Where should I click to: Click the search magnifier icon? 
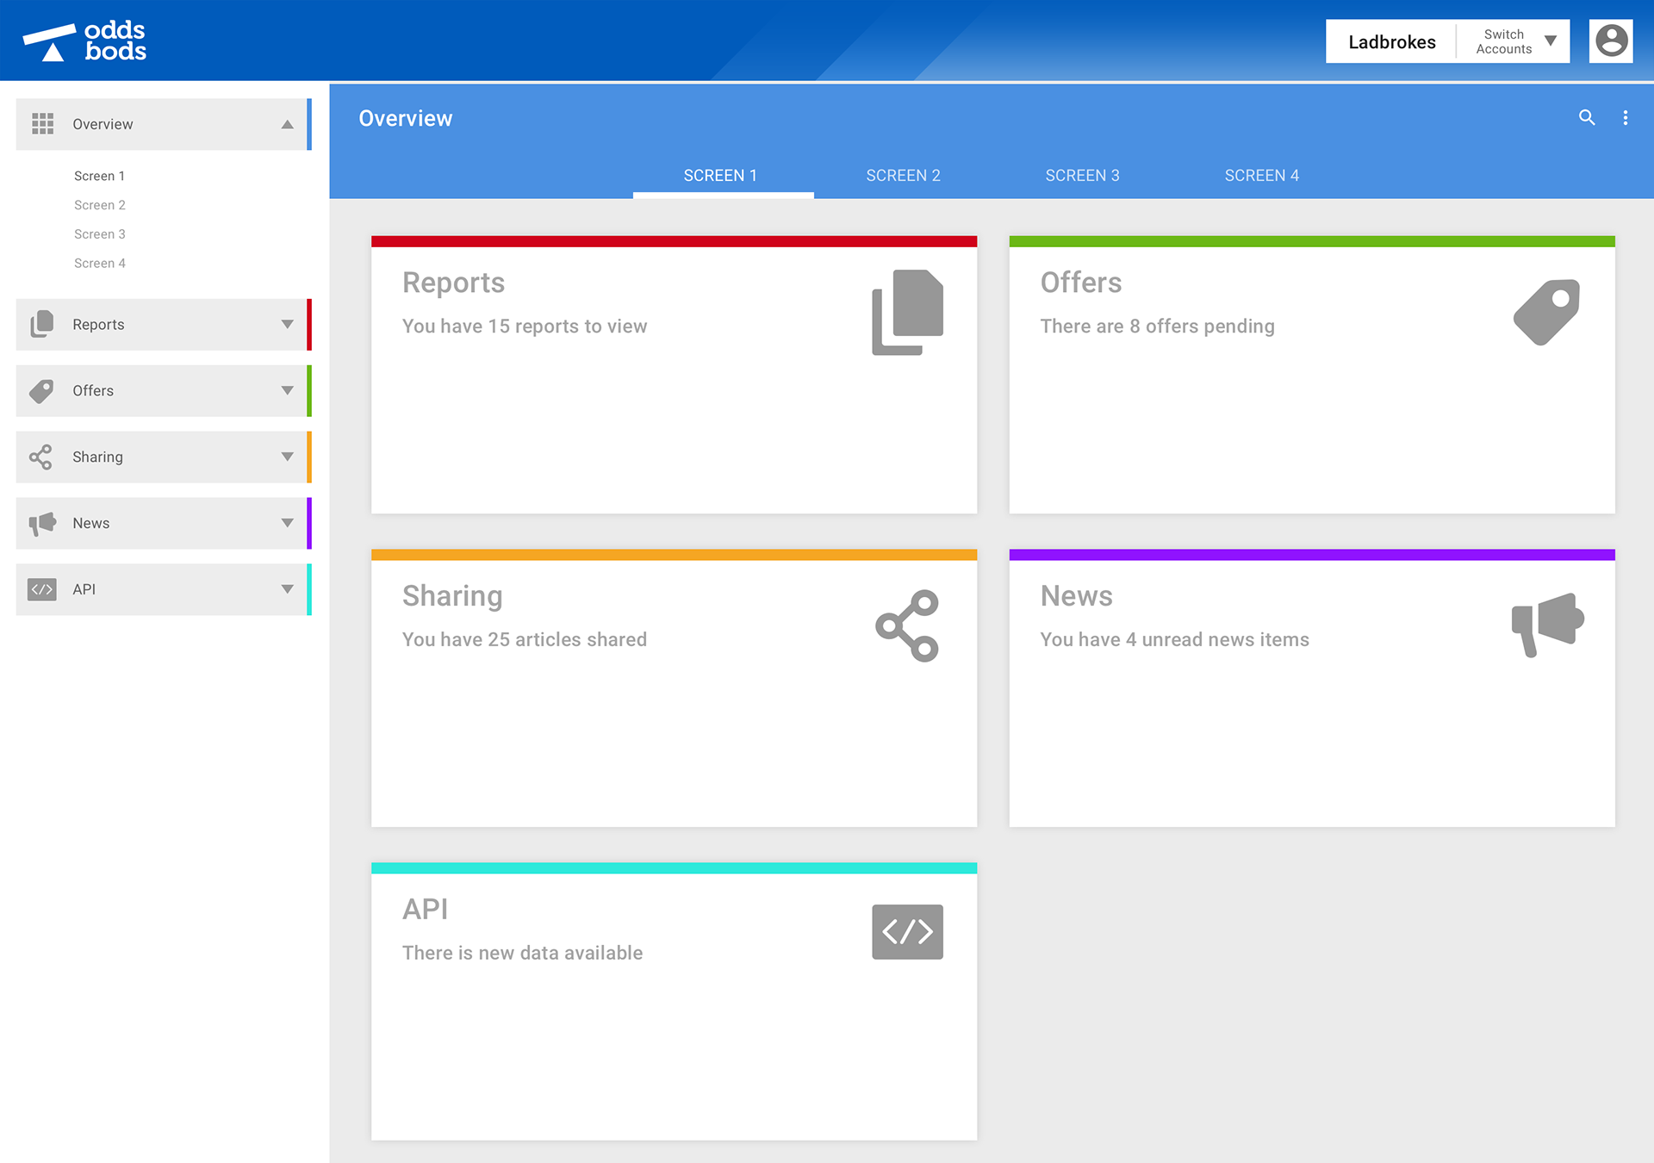[x=1586, y=118]
